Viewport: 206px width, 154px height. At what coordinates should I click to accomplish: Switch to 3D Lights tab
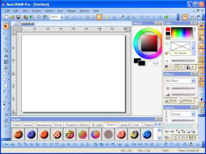pyautogui.click(x=97, y=125)
